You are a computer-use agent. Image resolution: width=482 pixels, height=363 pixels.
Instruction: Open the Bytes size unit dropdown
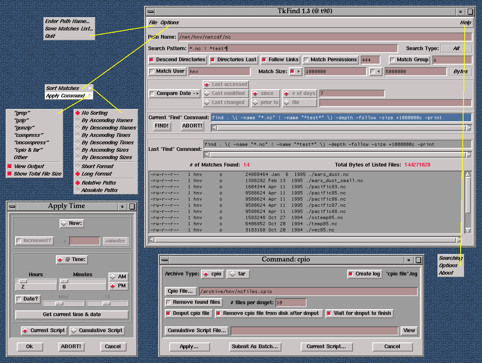coord(460,72)
